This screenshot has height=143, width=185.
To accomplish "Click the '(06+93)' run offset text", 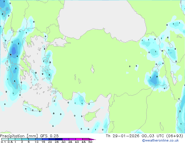I will coord(174,136).
